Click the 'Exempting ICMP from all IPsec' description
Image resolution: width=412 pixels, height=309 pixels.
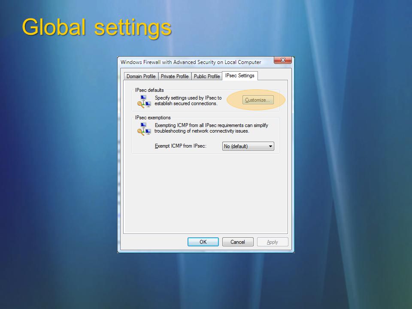211,128
